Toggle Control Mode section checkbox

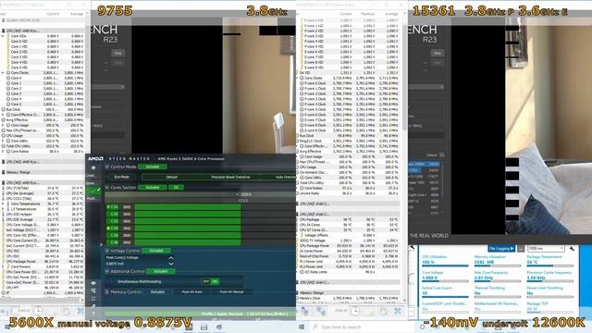pos(107,166)
